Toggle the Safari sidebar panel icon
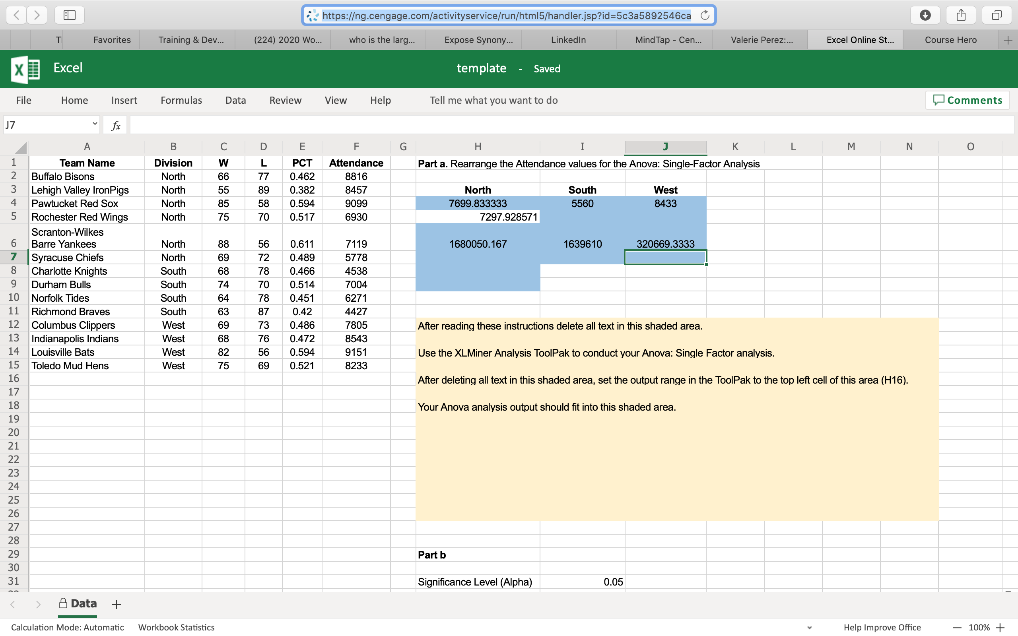 pyautogui.click(x=70, y=16)
